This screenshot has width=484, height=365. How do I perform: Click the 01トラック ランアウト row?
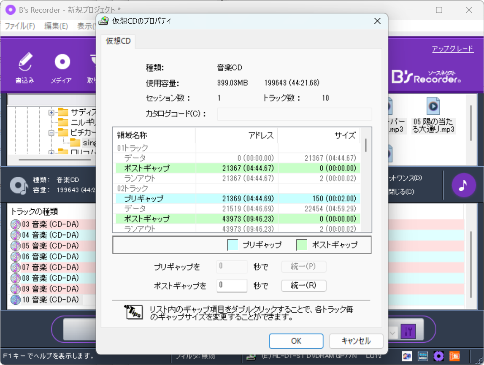tap(238, 178)
